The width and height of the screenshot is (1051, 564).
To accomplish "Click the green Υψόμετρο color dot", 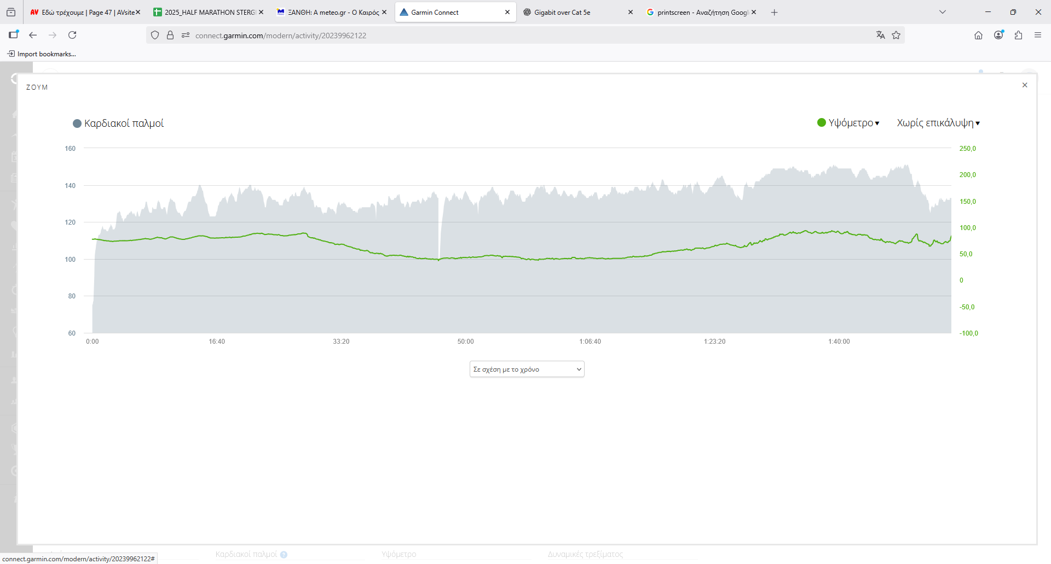I will [821, 122].
